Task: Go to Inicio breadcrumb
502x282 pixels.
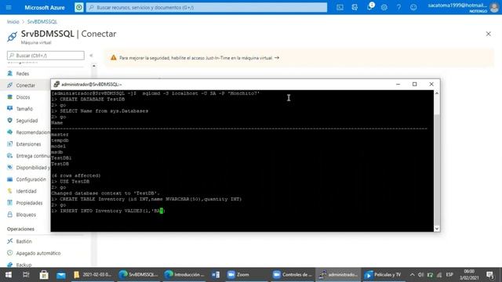Action: pyautogui.click(x=13, y=22)
